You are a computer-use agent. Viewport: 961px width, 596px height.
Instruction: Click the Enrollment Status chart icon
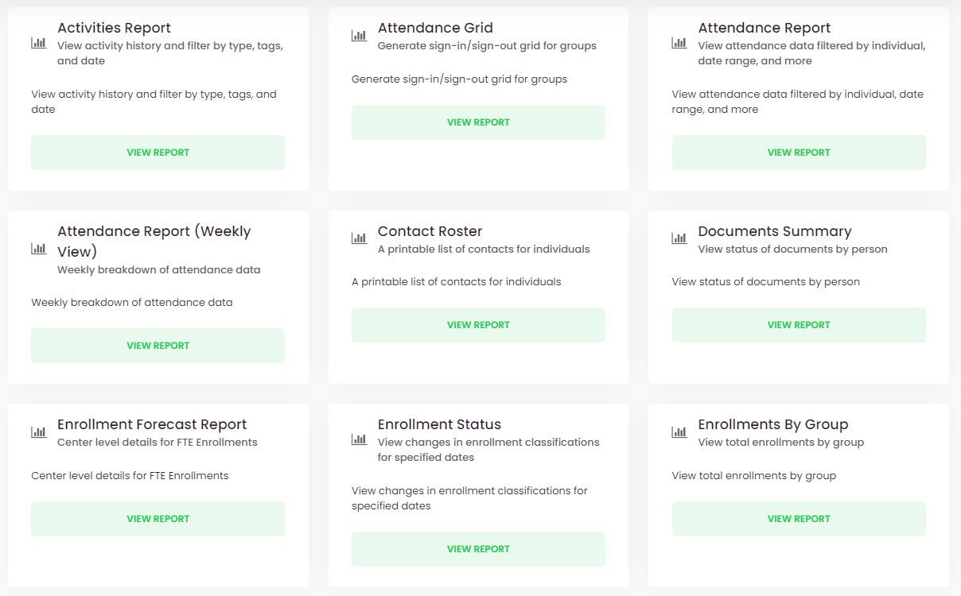[359, 439]
